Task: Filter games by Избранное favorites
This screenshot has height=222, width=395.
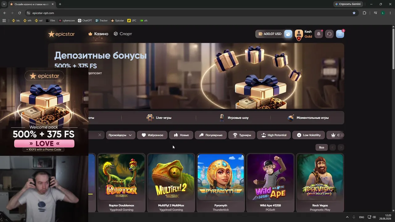Action: coord(152,135)
